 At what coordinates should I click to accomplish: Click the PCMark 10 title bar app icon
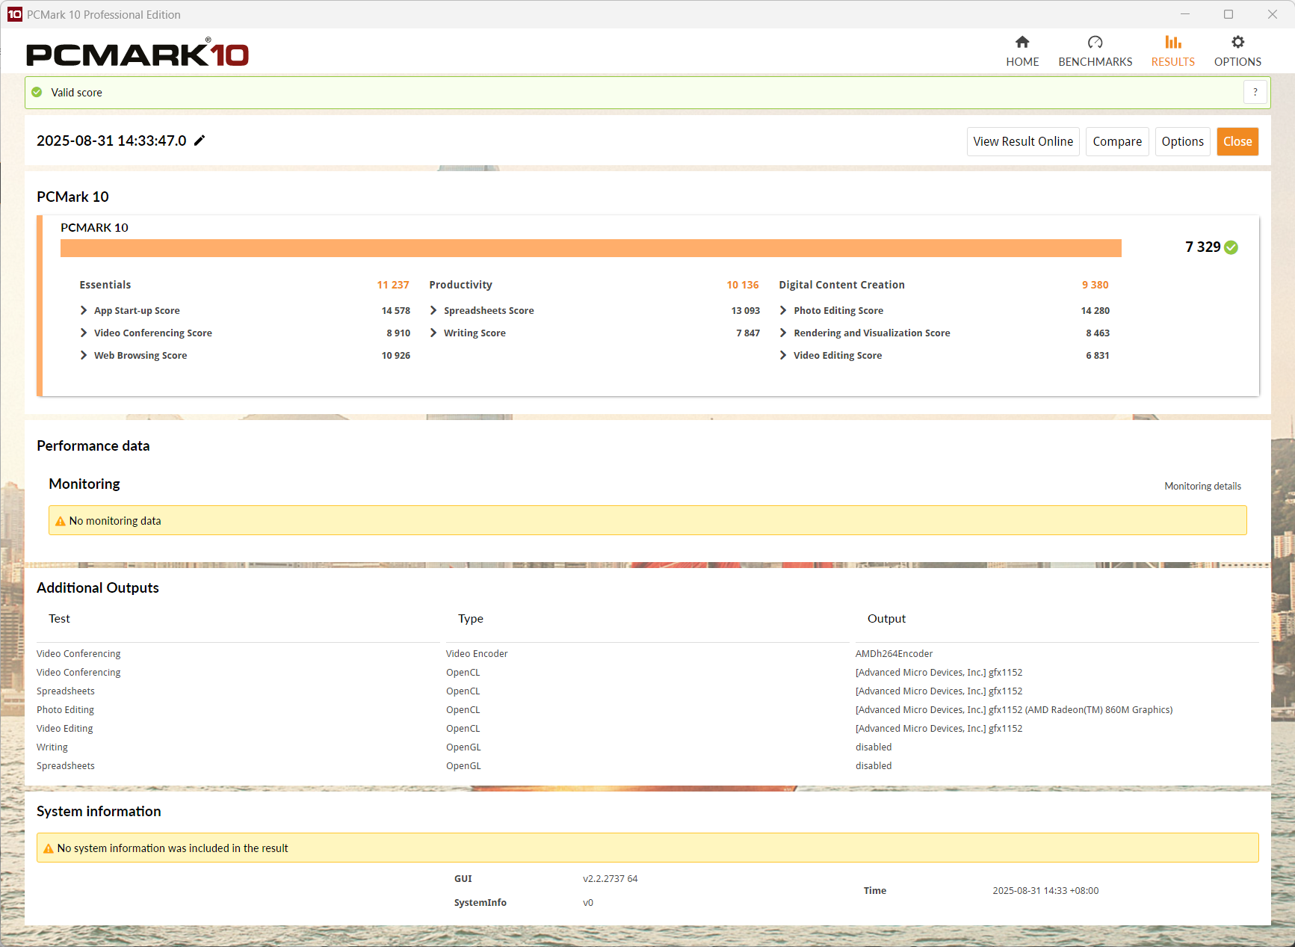[x=14, y=14]
